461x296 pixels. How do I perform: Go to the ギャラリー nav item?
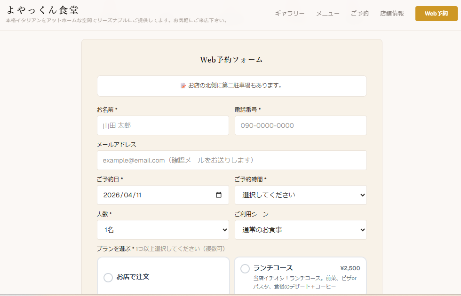click(290, 14)
